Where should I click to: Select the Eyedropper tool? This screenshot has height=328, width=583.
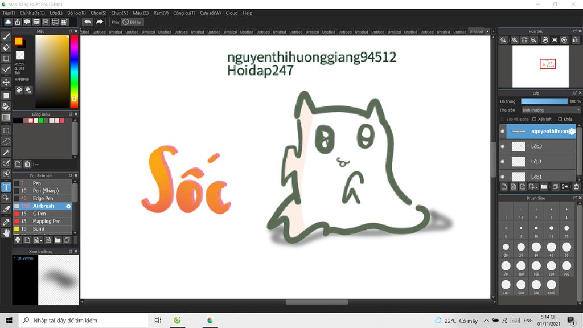(x=6, y=222)
